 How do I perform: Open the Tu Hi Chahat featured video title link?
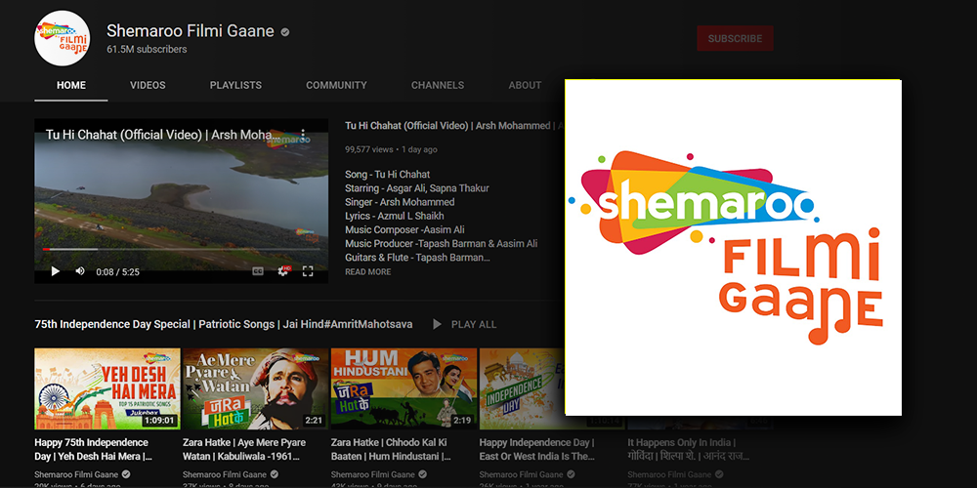(x=453, y=126)
